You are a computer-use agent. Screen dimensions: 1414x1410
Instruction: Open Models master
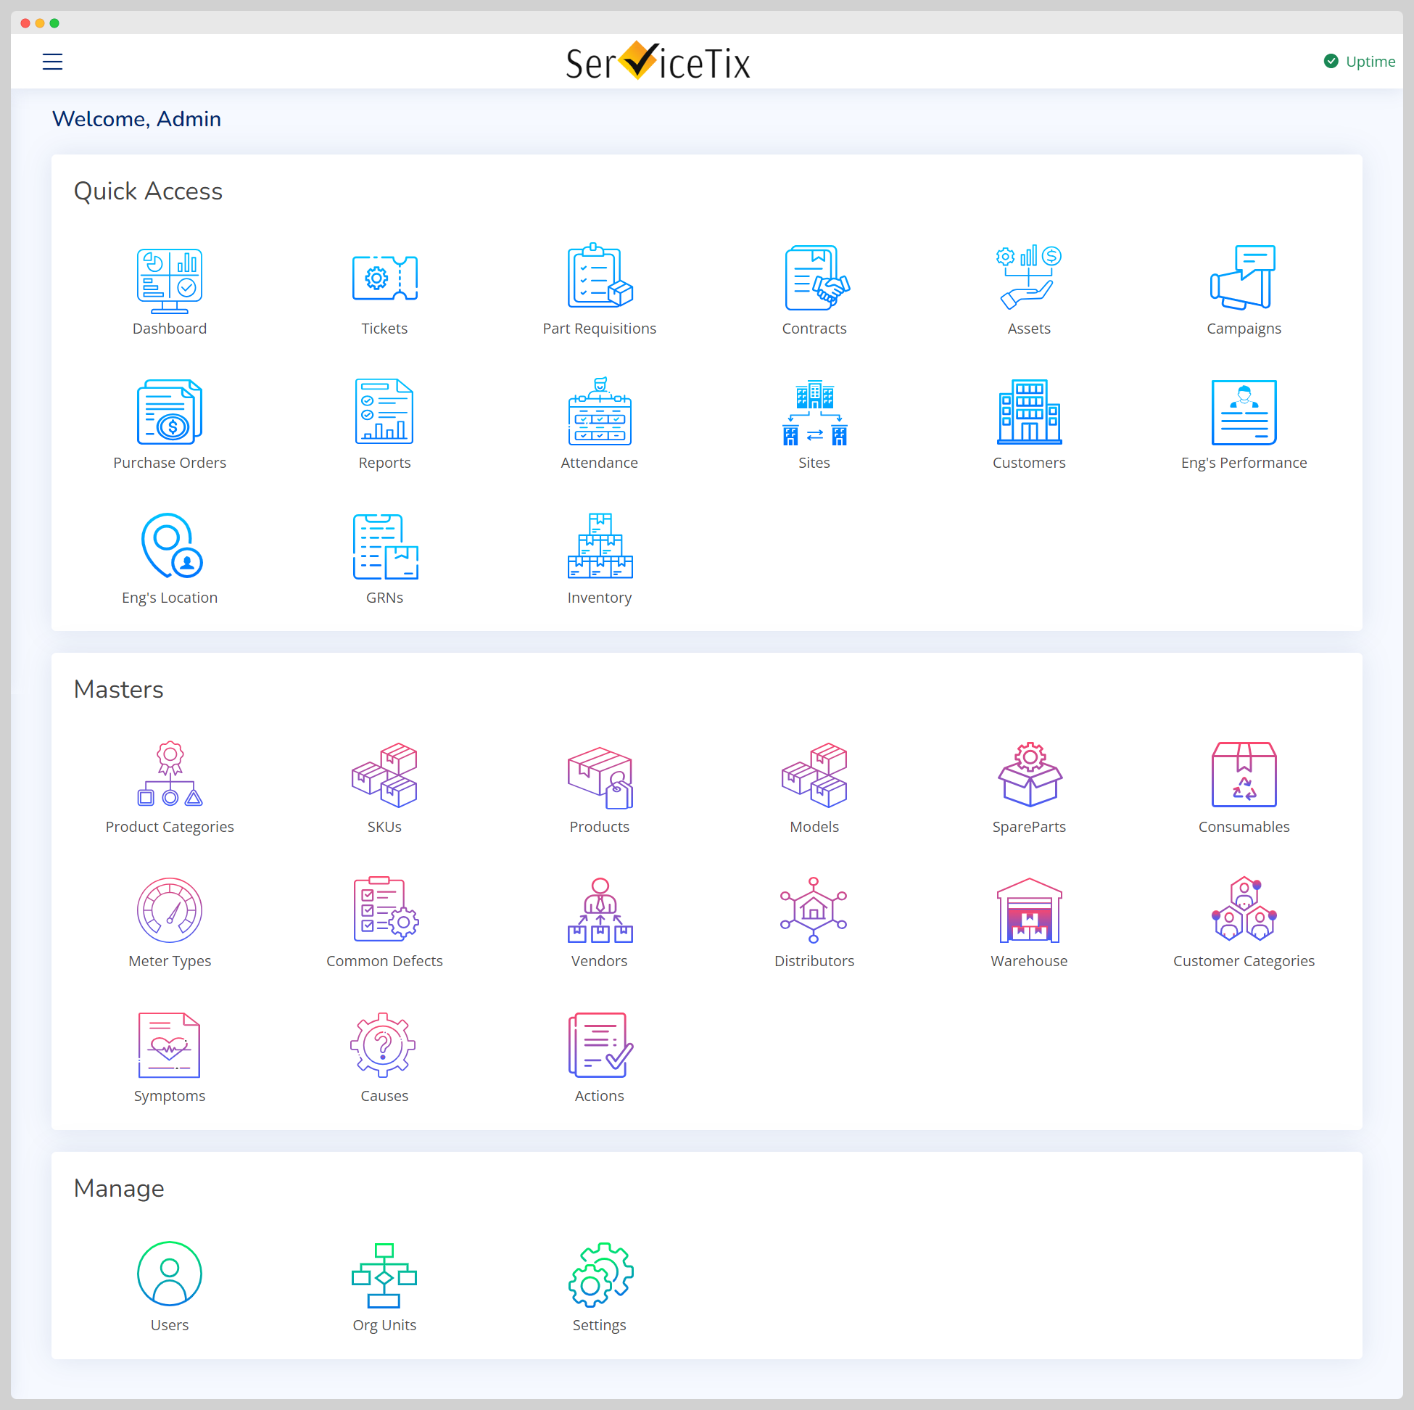(814, 776)
